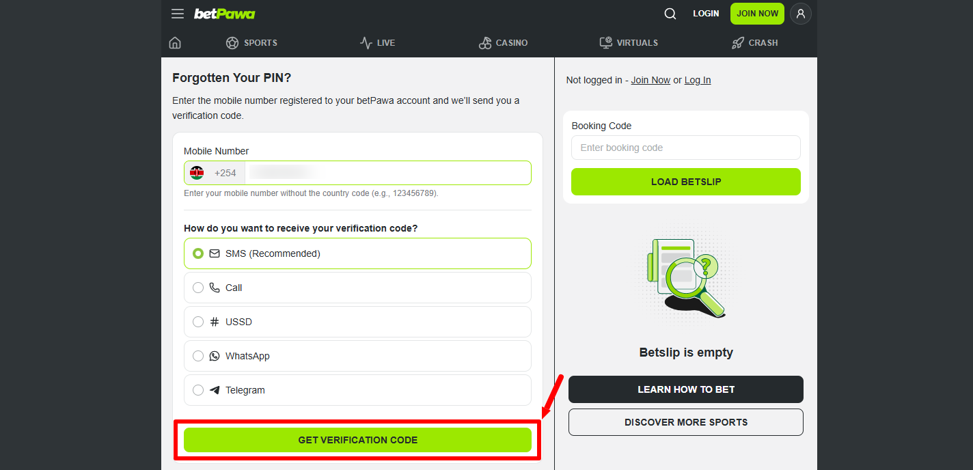Select the SMS (Recommended) radio button
This screenshot has width=973, height=470.
point(198,253)
